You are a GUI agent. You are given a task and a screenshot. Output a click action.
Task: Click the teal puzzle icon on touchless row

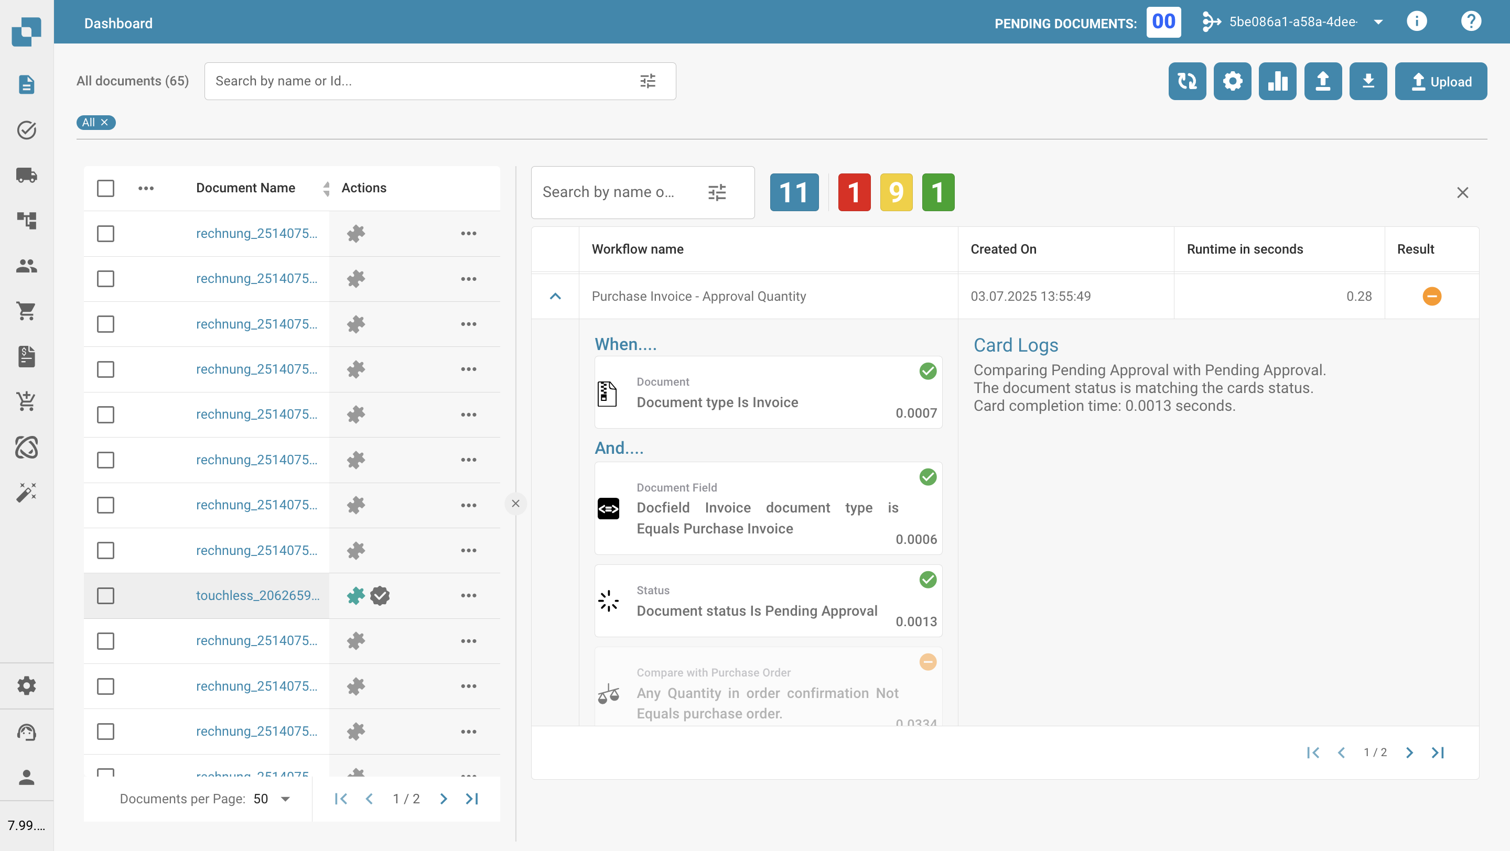pos(355,596)
